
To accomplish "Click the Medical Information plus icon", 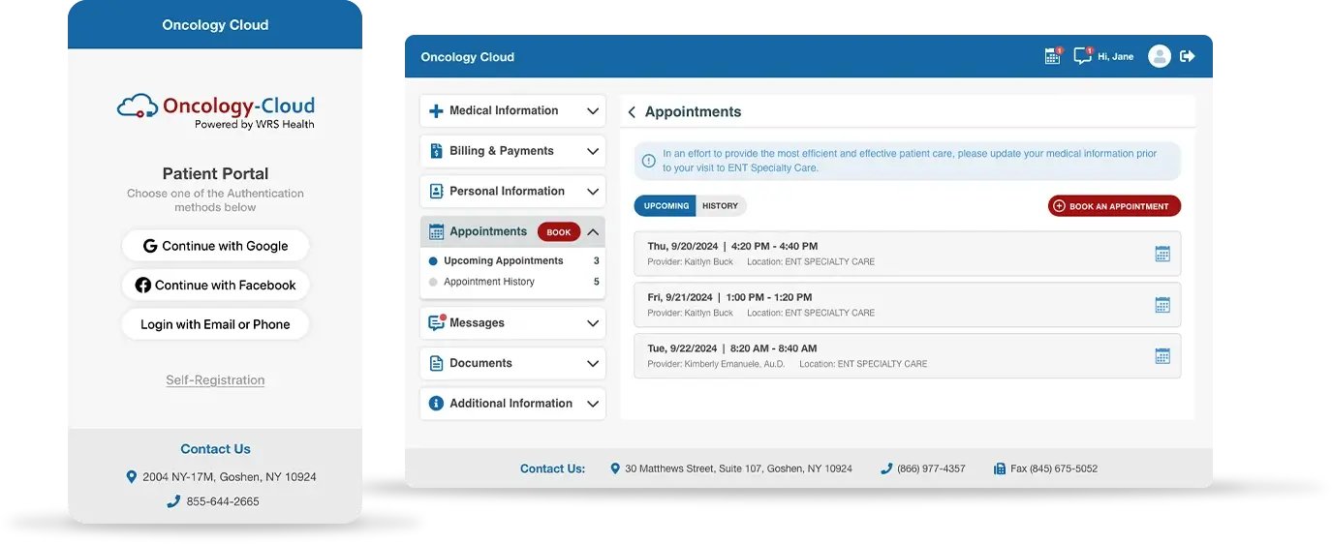I will pyautogui.click(x=436, y=111).
